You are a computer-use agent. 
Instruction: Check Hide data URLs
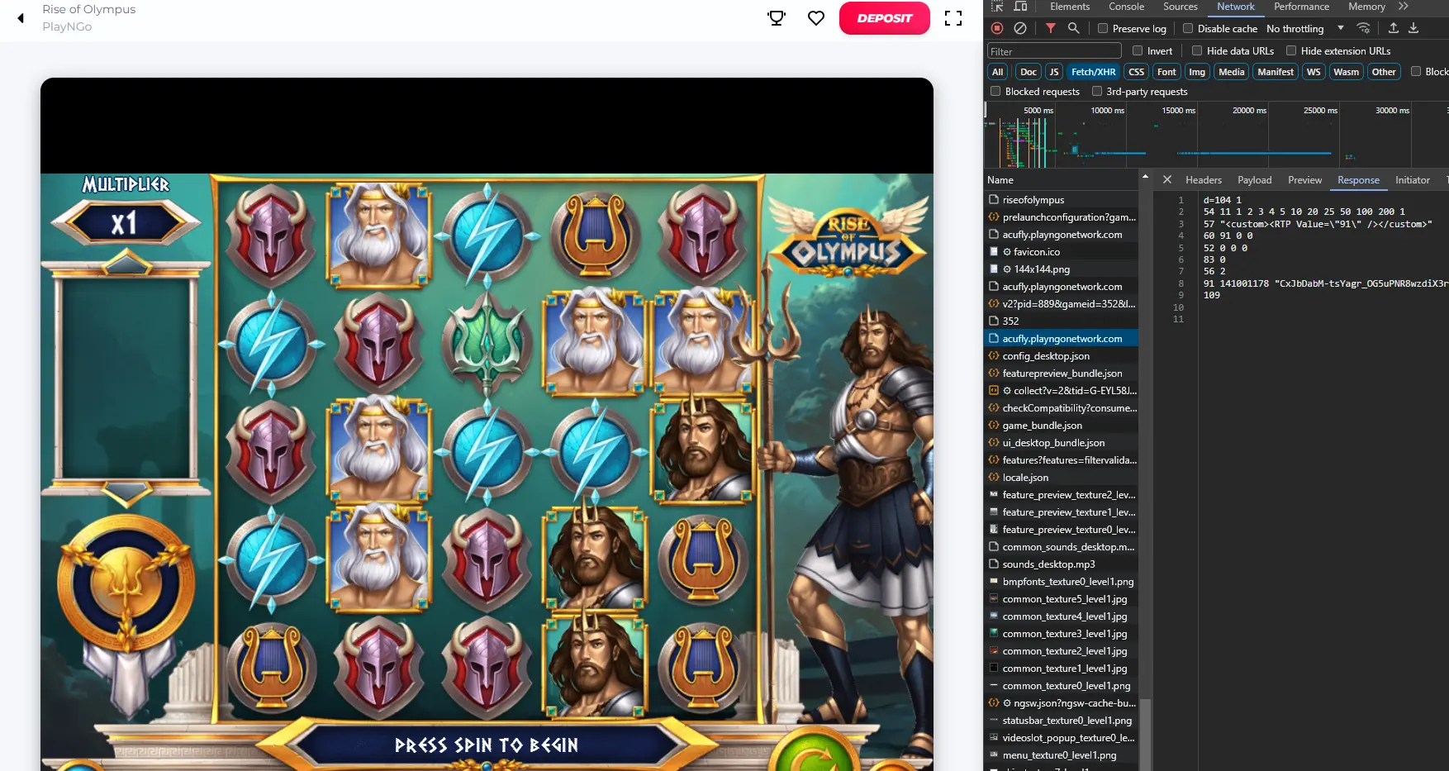coord(1197,50)
